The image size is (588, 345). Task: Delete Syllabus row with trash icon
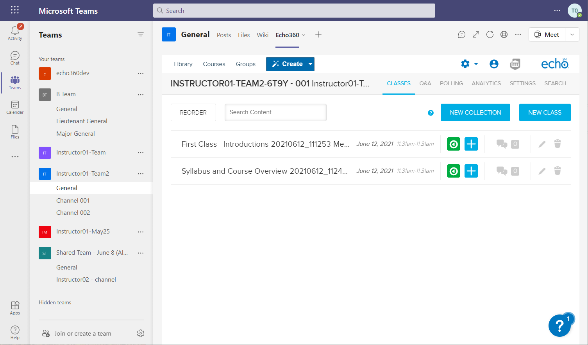click(558, 171)
